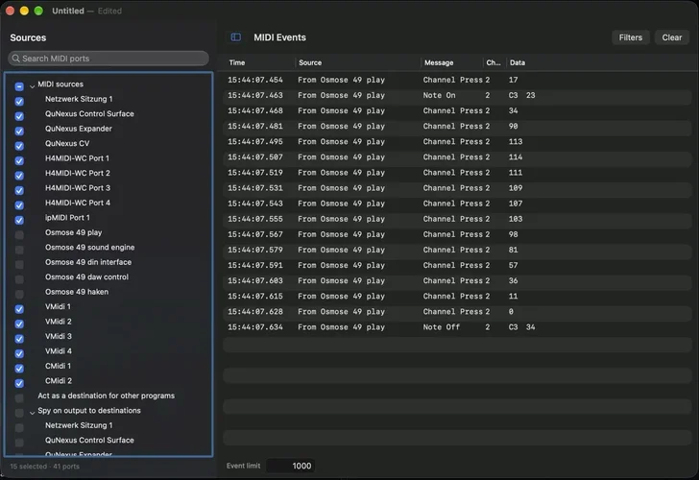The image size is (699, 480).
Task: Uncheck QuNexus Expander source
Action: point(19,131)
